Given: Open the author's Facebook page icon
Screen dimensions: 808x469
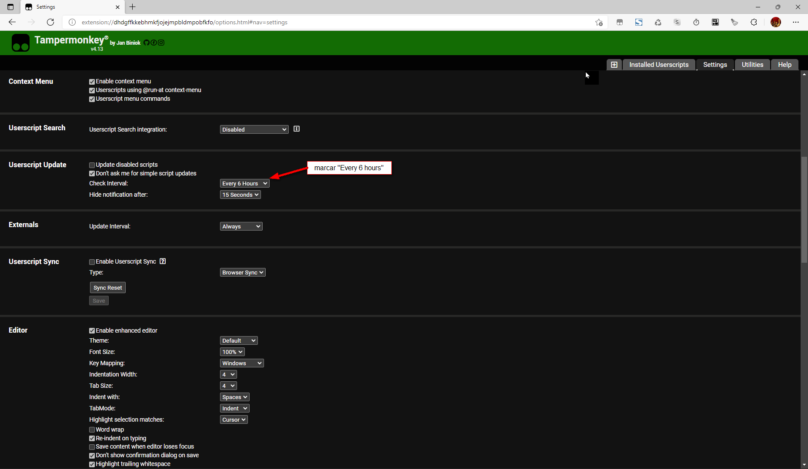Looking at the screenshot, I should click(154, 43).
